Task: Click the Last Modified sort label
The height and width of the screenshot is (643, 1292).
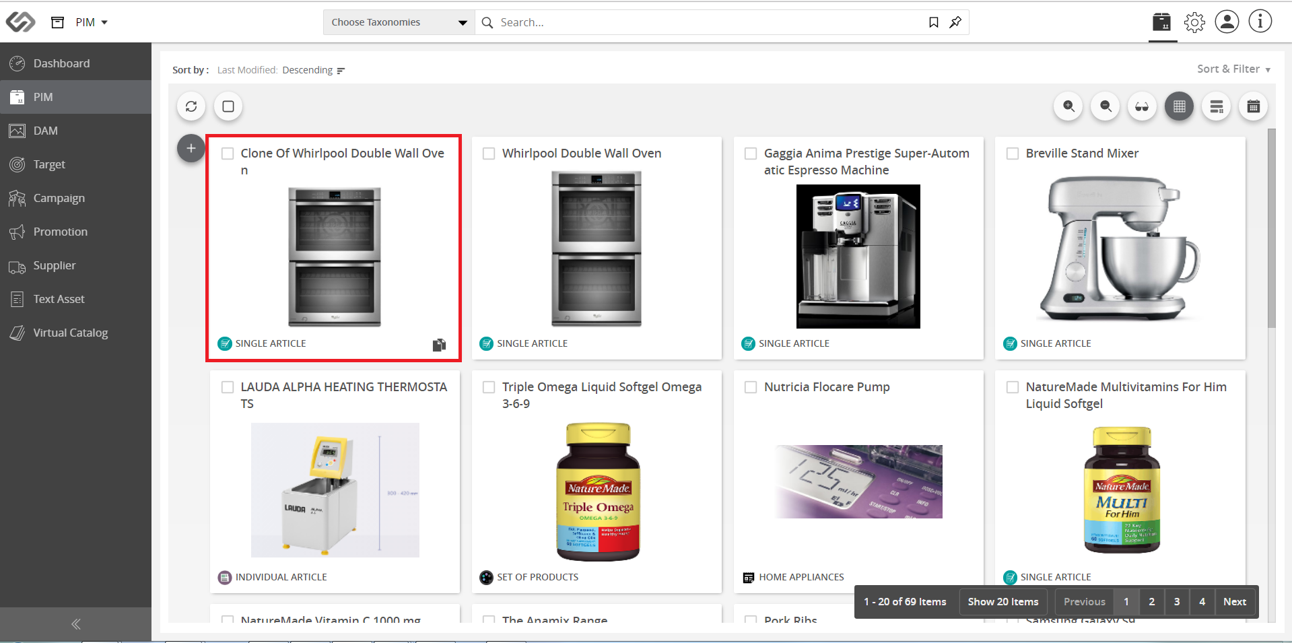Action: pos(247,70)
